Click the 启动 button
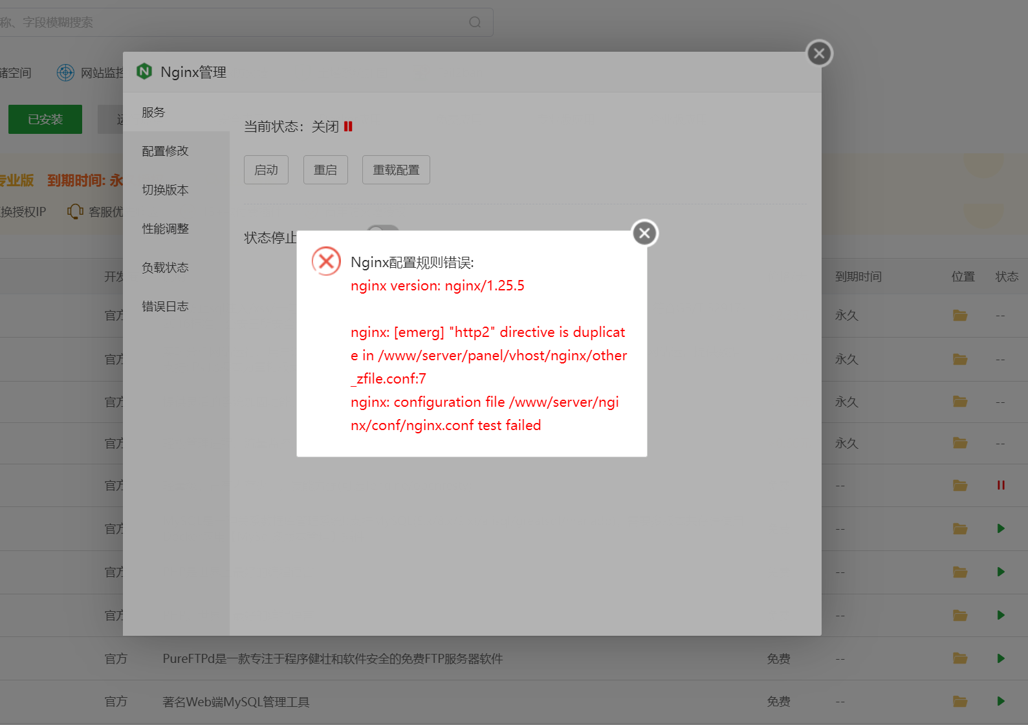Viewport: 1028px width, 725px height. [x=266, y=170]
